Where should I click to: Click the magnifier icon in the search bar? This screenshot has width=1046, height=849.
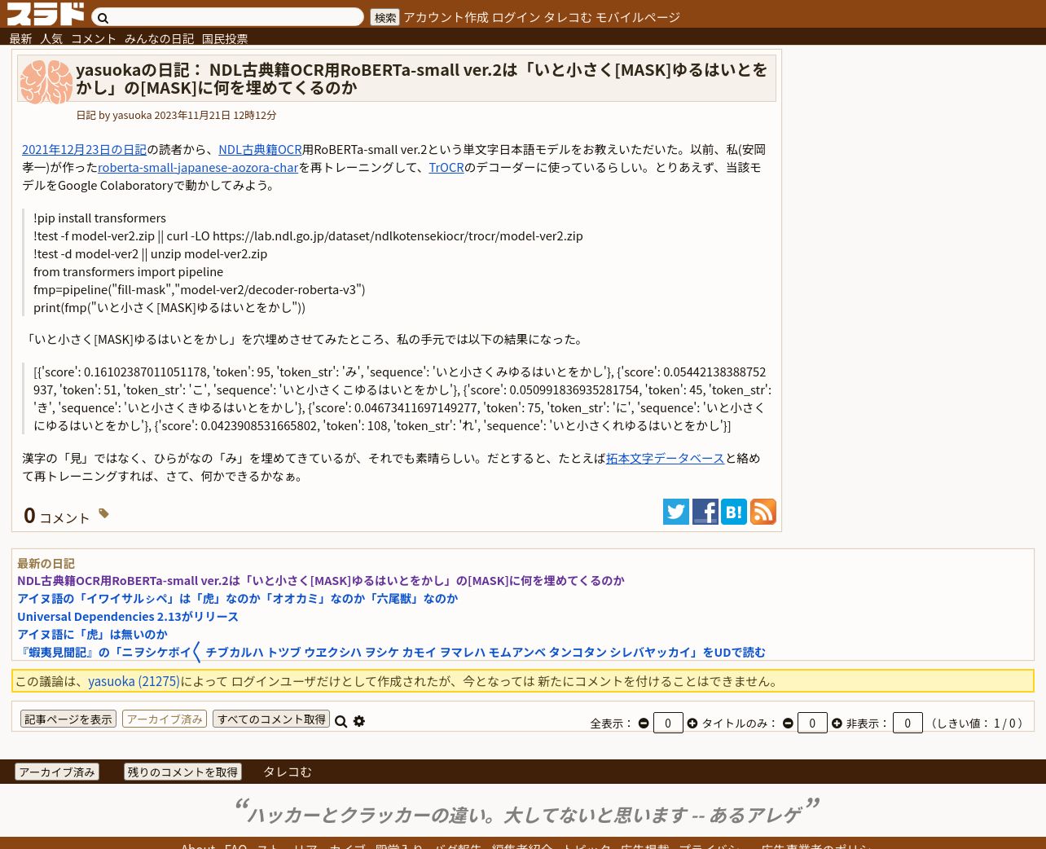(x=103, y=18)
